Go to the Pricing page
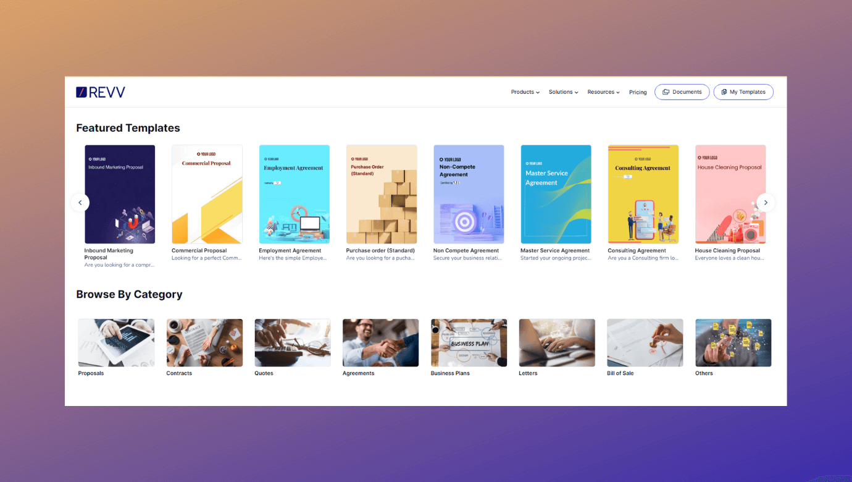 tap(638, 92)
